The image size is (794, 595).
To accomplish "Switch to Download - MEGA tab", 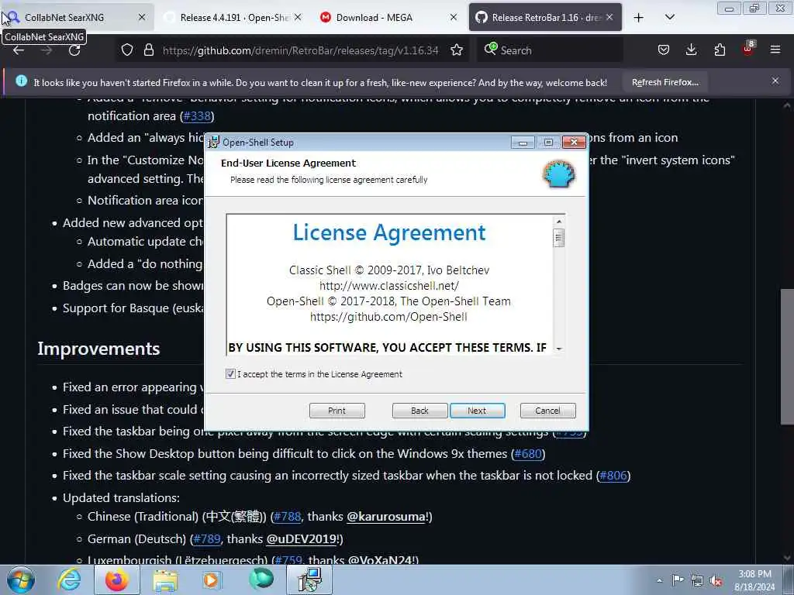I will pyautogui.click(x=389, y=17).
